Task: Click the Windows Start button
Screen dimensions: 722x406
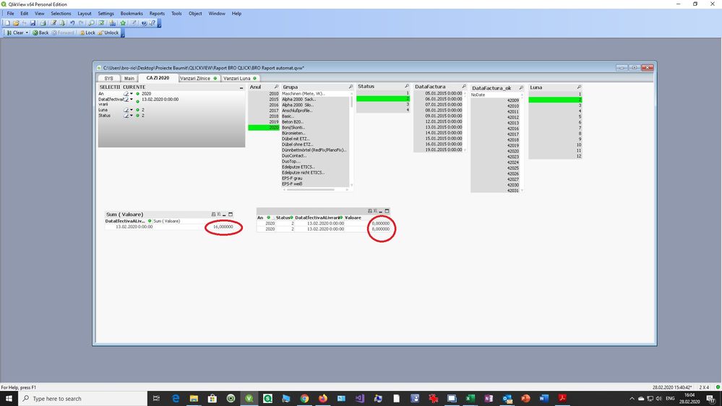Action: [x=9, y=398]
